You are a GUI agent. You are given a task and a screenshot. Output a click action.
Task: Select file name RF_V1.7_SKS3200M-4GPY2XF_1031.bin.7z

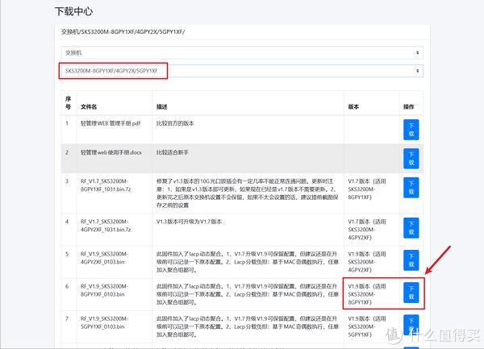point(106,226)
